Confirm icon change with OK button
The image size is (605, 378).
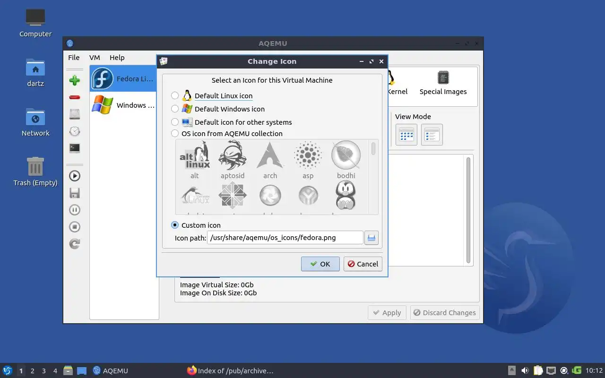coord(320,264)
